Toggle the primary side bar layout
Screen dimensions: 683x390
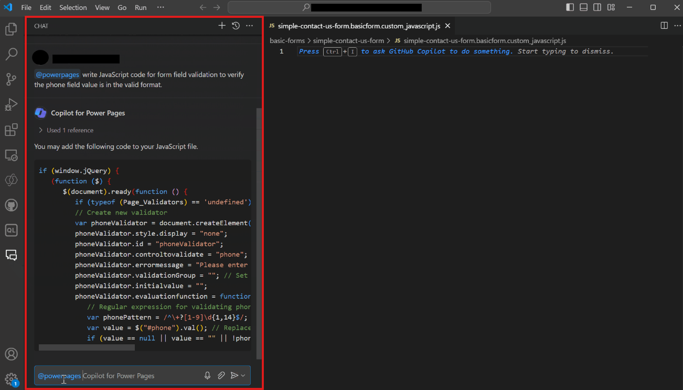[x=570, y=7]
